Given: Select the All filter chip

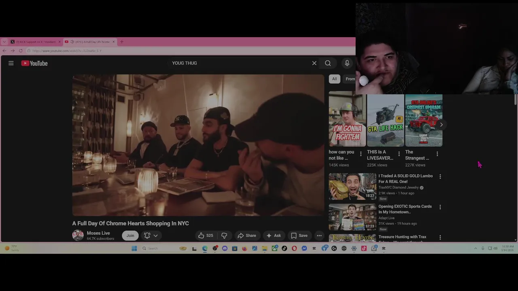Looking at the screenshot, I should (x=334, y=79).
